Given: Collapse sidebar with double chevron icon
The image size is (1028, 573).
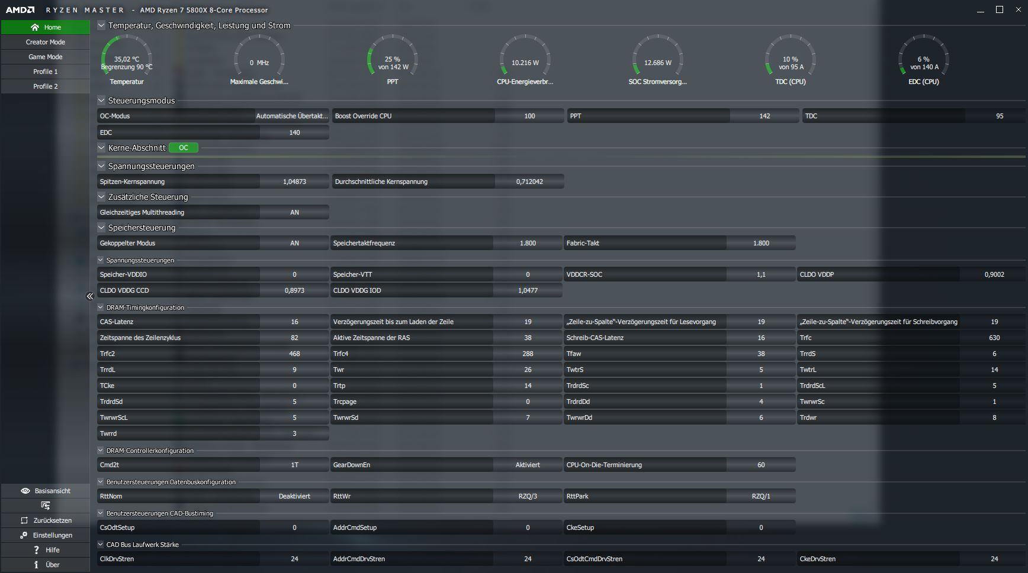Looking at the screenshot, I should click(x=90, y=296).
